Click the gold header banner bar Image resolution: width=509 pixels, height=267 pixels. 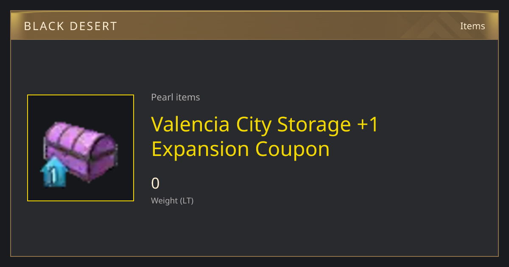255,25
